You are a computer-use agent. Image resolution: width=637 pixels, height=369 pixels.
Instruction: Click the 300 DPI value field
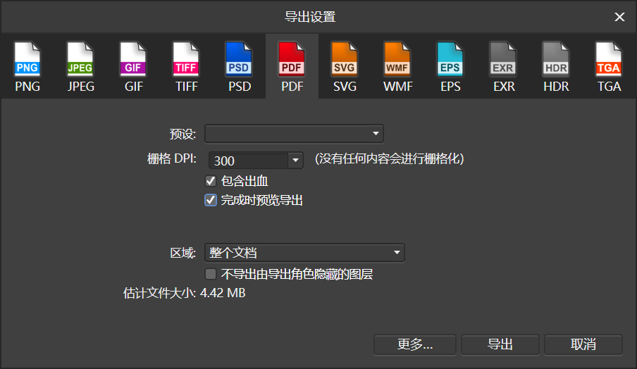click(x=249, y=161)
